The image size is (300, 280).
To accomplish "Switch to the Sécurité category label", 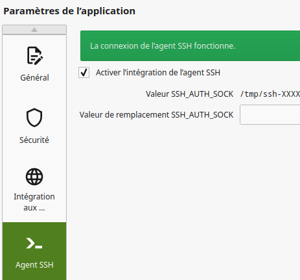I will (34, 140).
